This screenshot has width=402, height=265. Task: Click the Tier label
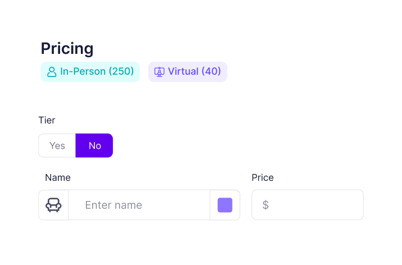click(x=47, y=120)
